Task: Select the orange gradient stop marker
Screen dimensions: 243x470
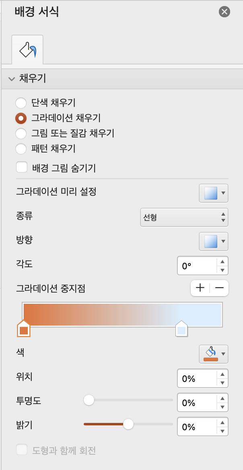Action: tap(24, 328)
